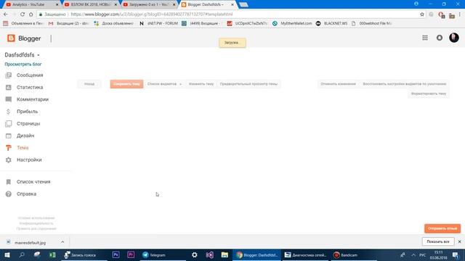Open Список чтения in the sidebar

tap(33, 182)
